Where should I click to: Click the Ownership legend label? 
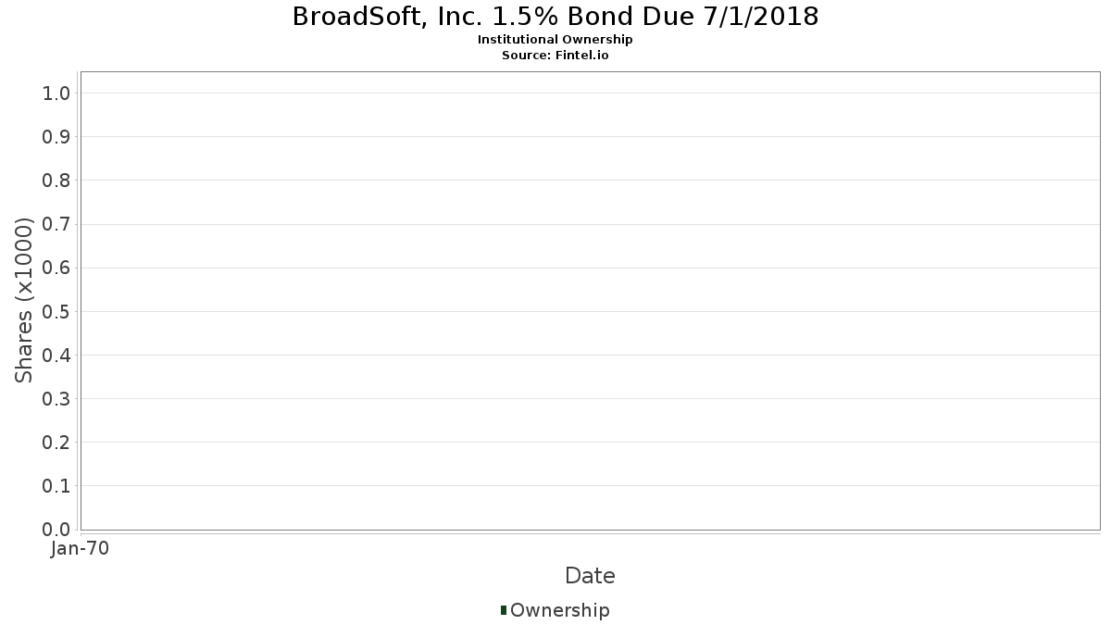(x=559, y=610)
